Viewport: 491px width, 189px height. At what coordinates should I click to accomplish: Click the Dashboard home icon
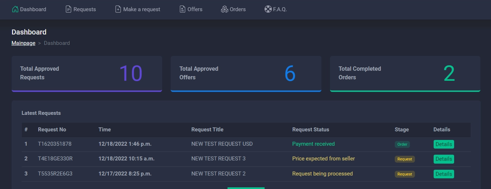click(x=15, y=9)
